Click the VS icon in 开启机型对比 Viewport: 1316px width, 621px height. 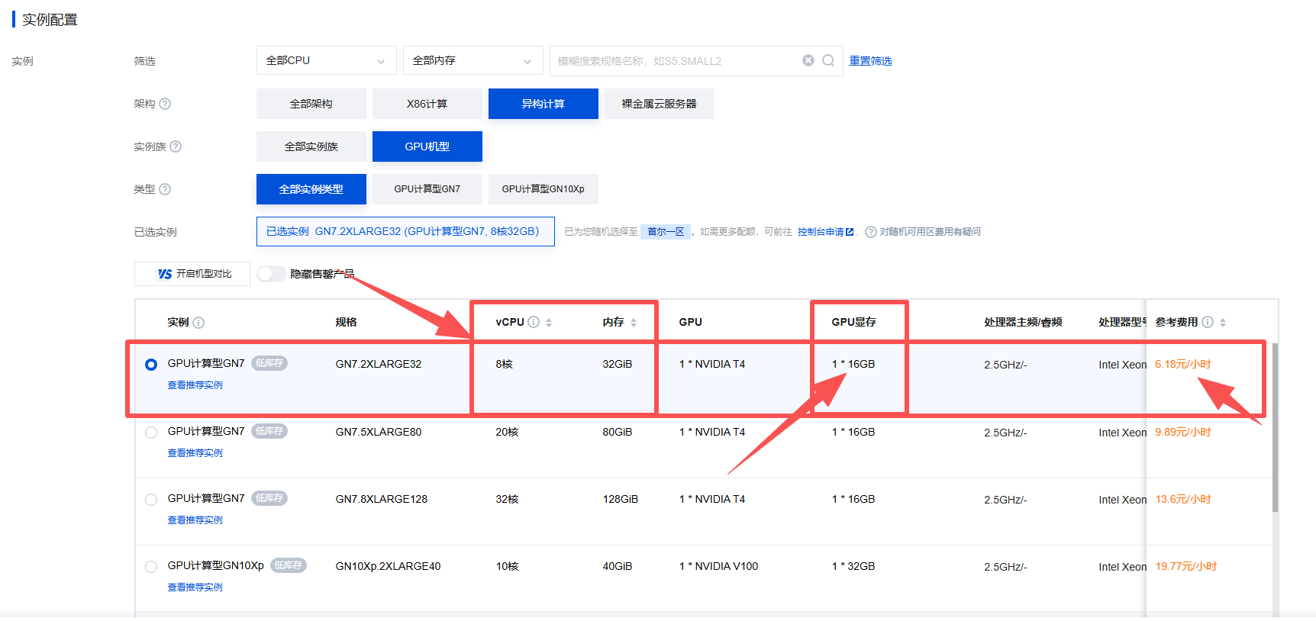[x=165, y=274]
